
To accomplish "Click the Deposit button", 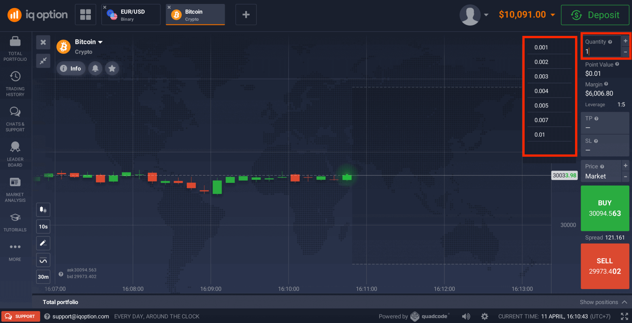I will 595,15.
